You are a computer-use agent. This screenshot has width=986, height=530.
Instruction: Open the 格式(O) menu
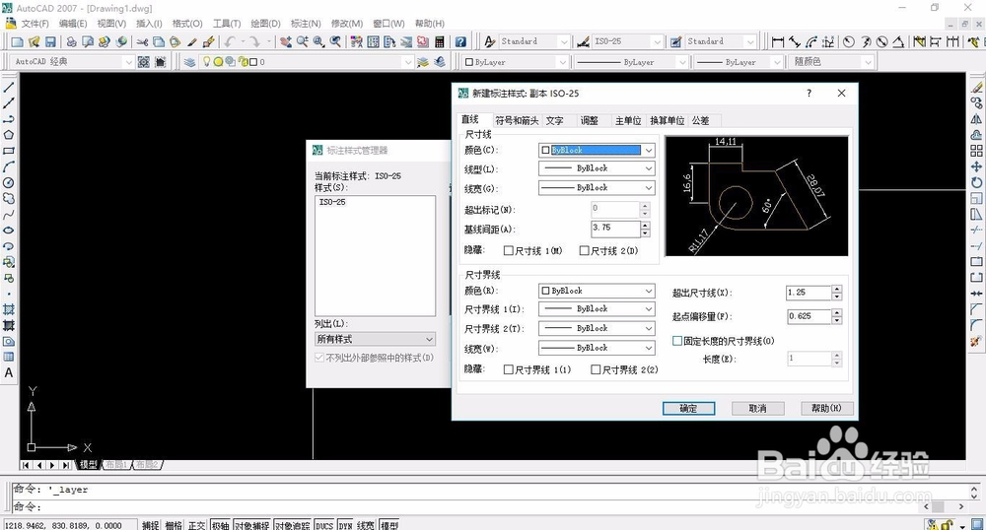(187, 24)
